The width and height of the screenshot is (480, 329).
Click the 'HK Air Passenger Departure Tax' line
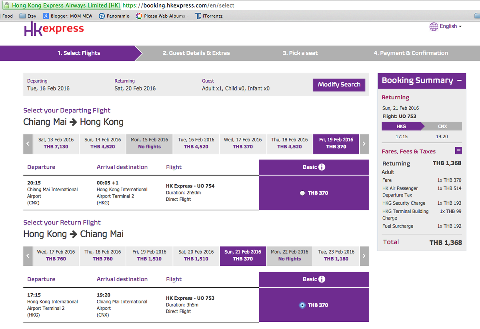click(x=422, y=192)
